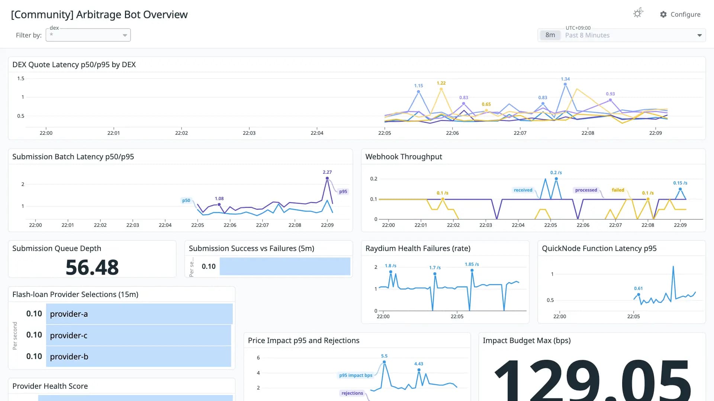Screen dimensions: 714x401
Task: Click the 1.08 point on batch latency
Action: (x=219, y=205)
